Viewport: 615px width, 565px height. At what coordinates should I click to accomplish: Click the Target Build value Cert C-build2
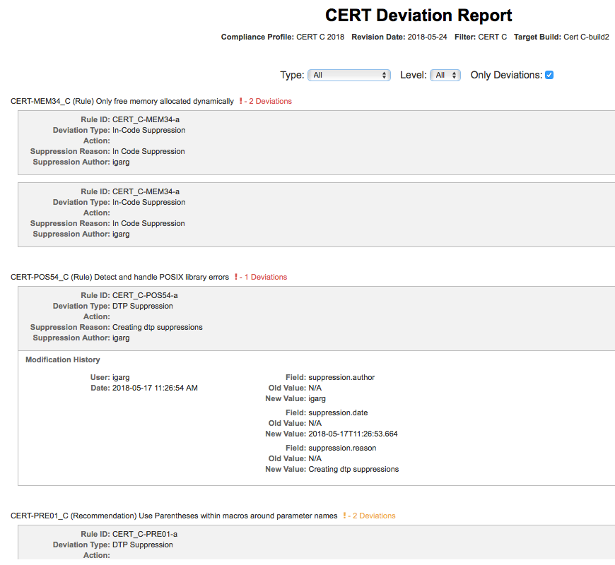[x=586, y=37]
